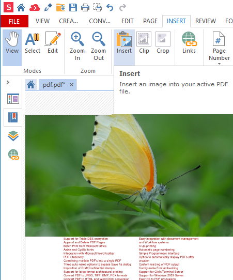Go to the home document tab
The image size is (233, 280).
[x=31, y=84]
